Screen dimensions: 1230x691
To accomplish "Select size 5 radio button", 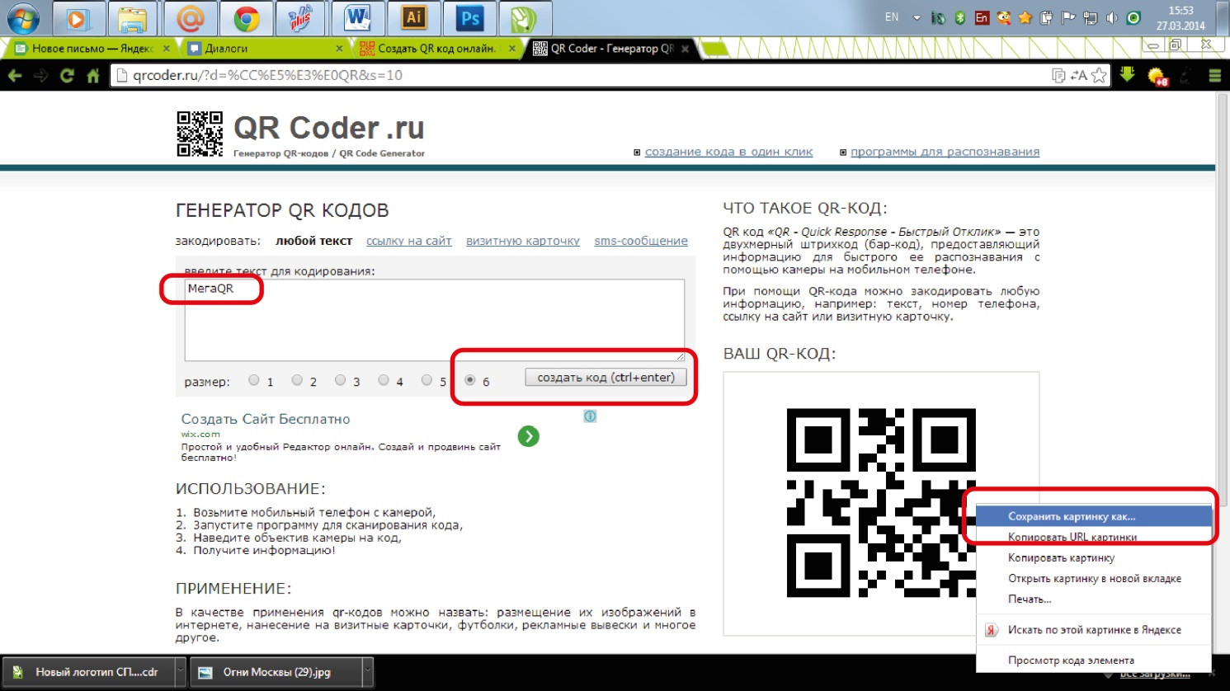I will 426,380.
